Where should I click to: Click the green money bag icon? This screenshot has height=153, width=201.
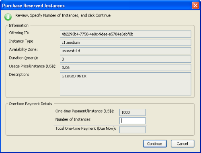click(8, 17)
